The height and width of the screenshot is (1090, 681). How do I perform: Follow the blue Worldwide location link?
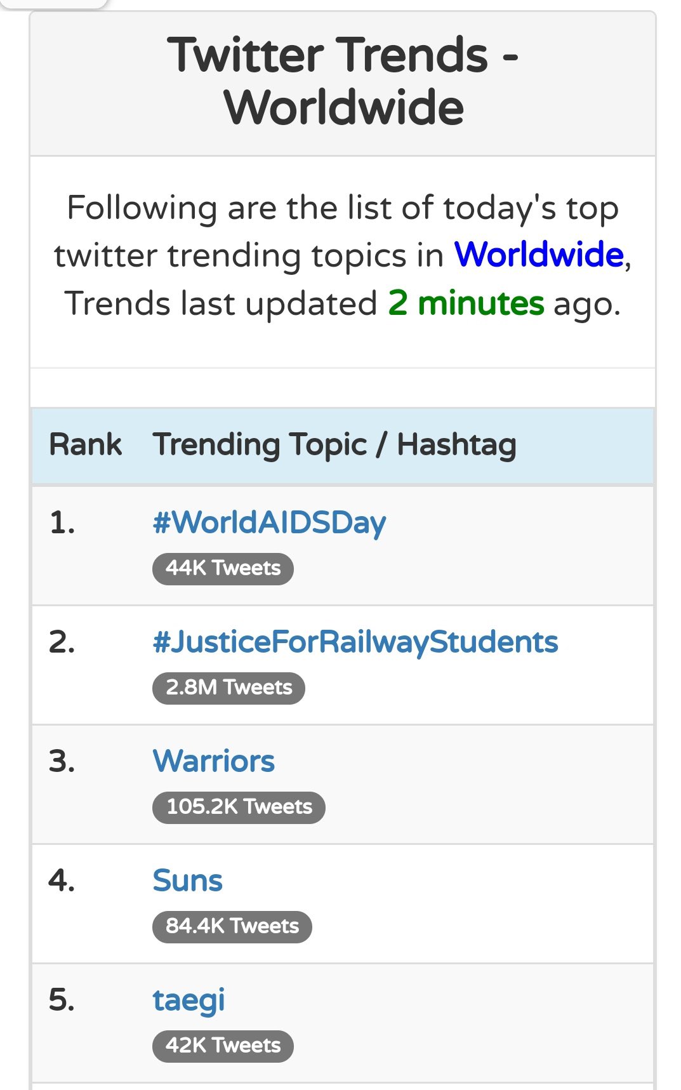(539, 255)
